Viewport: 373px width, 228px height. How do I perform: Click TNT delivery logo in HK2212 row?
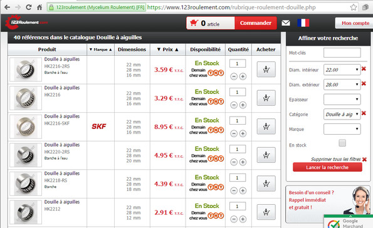216,215
